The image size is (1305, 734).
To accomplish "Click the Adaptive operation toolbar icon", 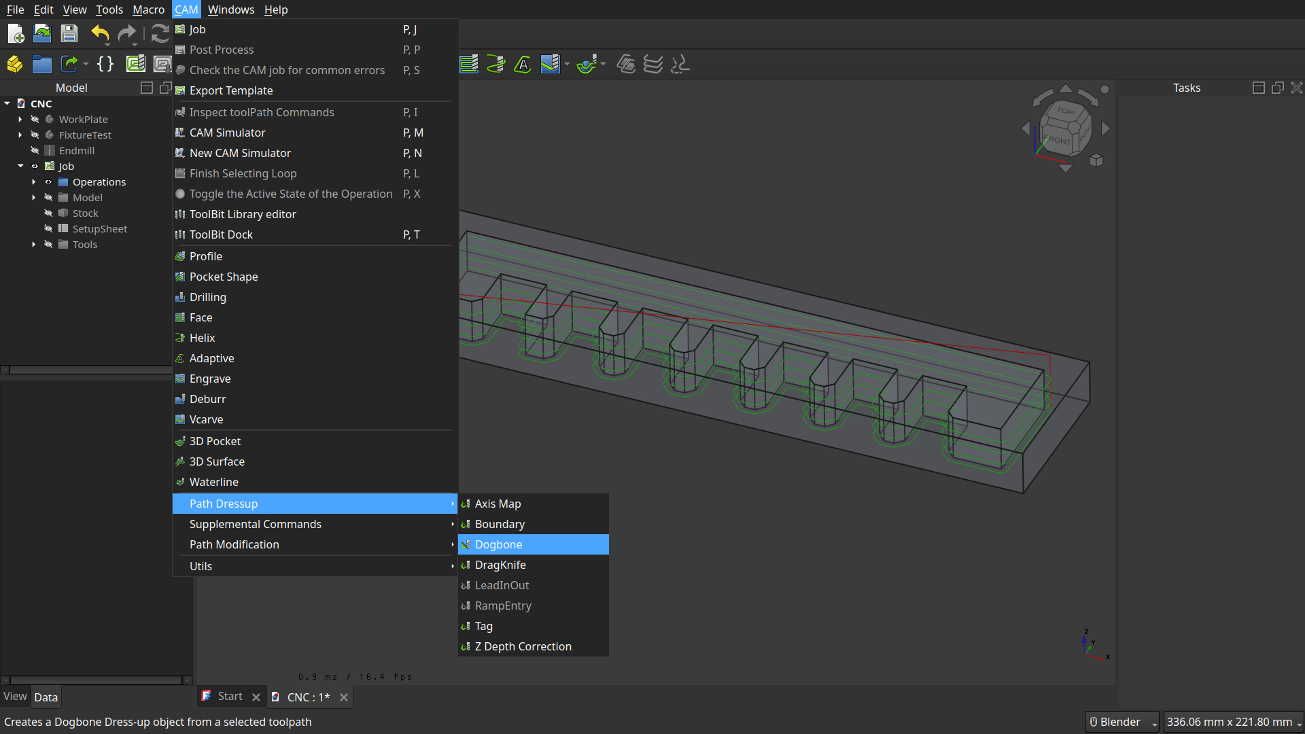I will [x=523, y=65].
